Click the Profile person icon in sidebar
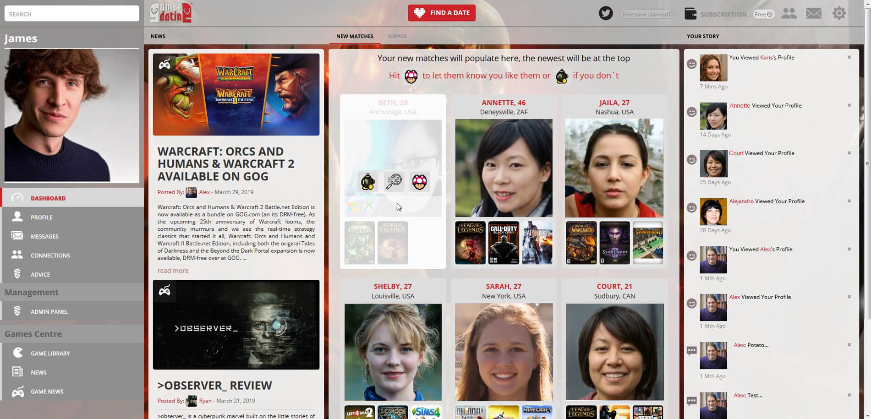 [x=17, y=217]
